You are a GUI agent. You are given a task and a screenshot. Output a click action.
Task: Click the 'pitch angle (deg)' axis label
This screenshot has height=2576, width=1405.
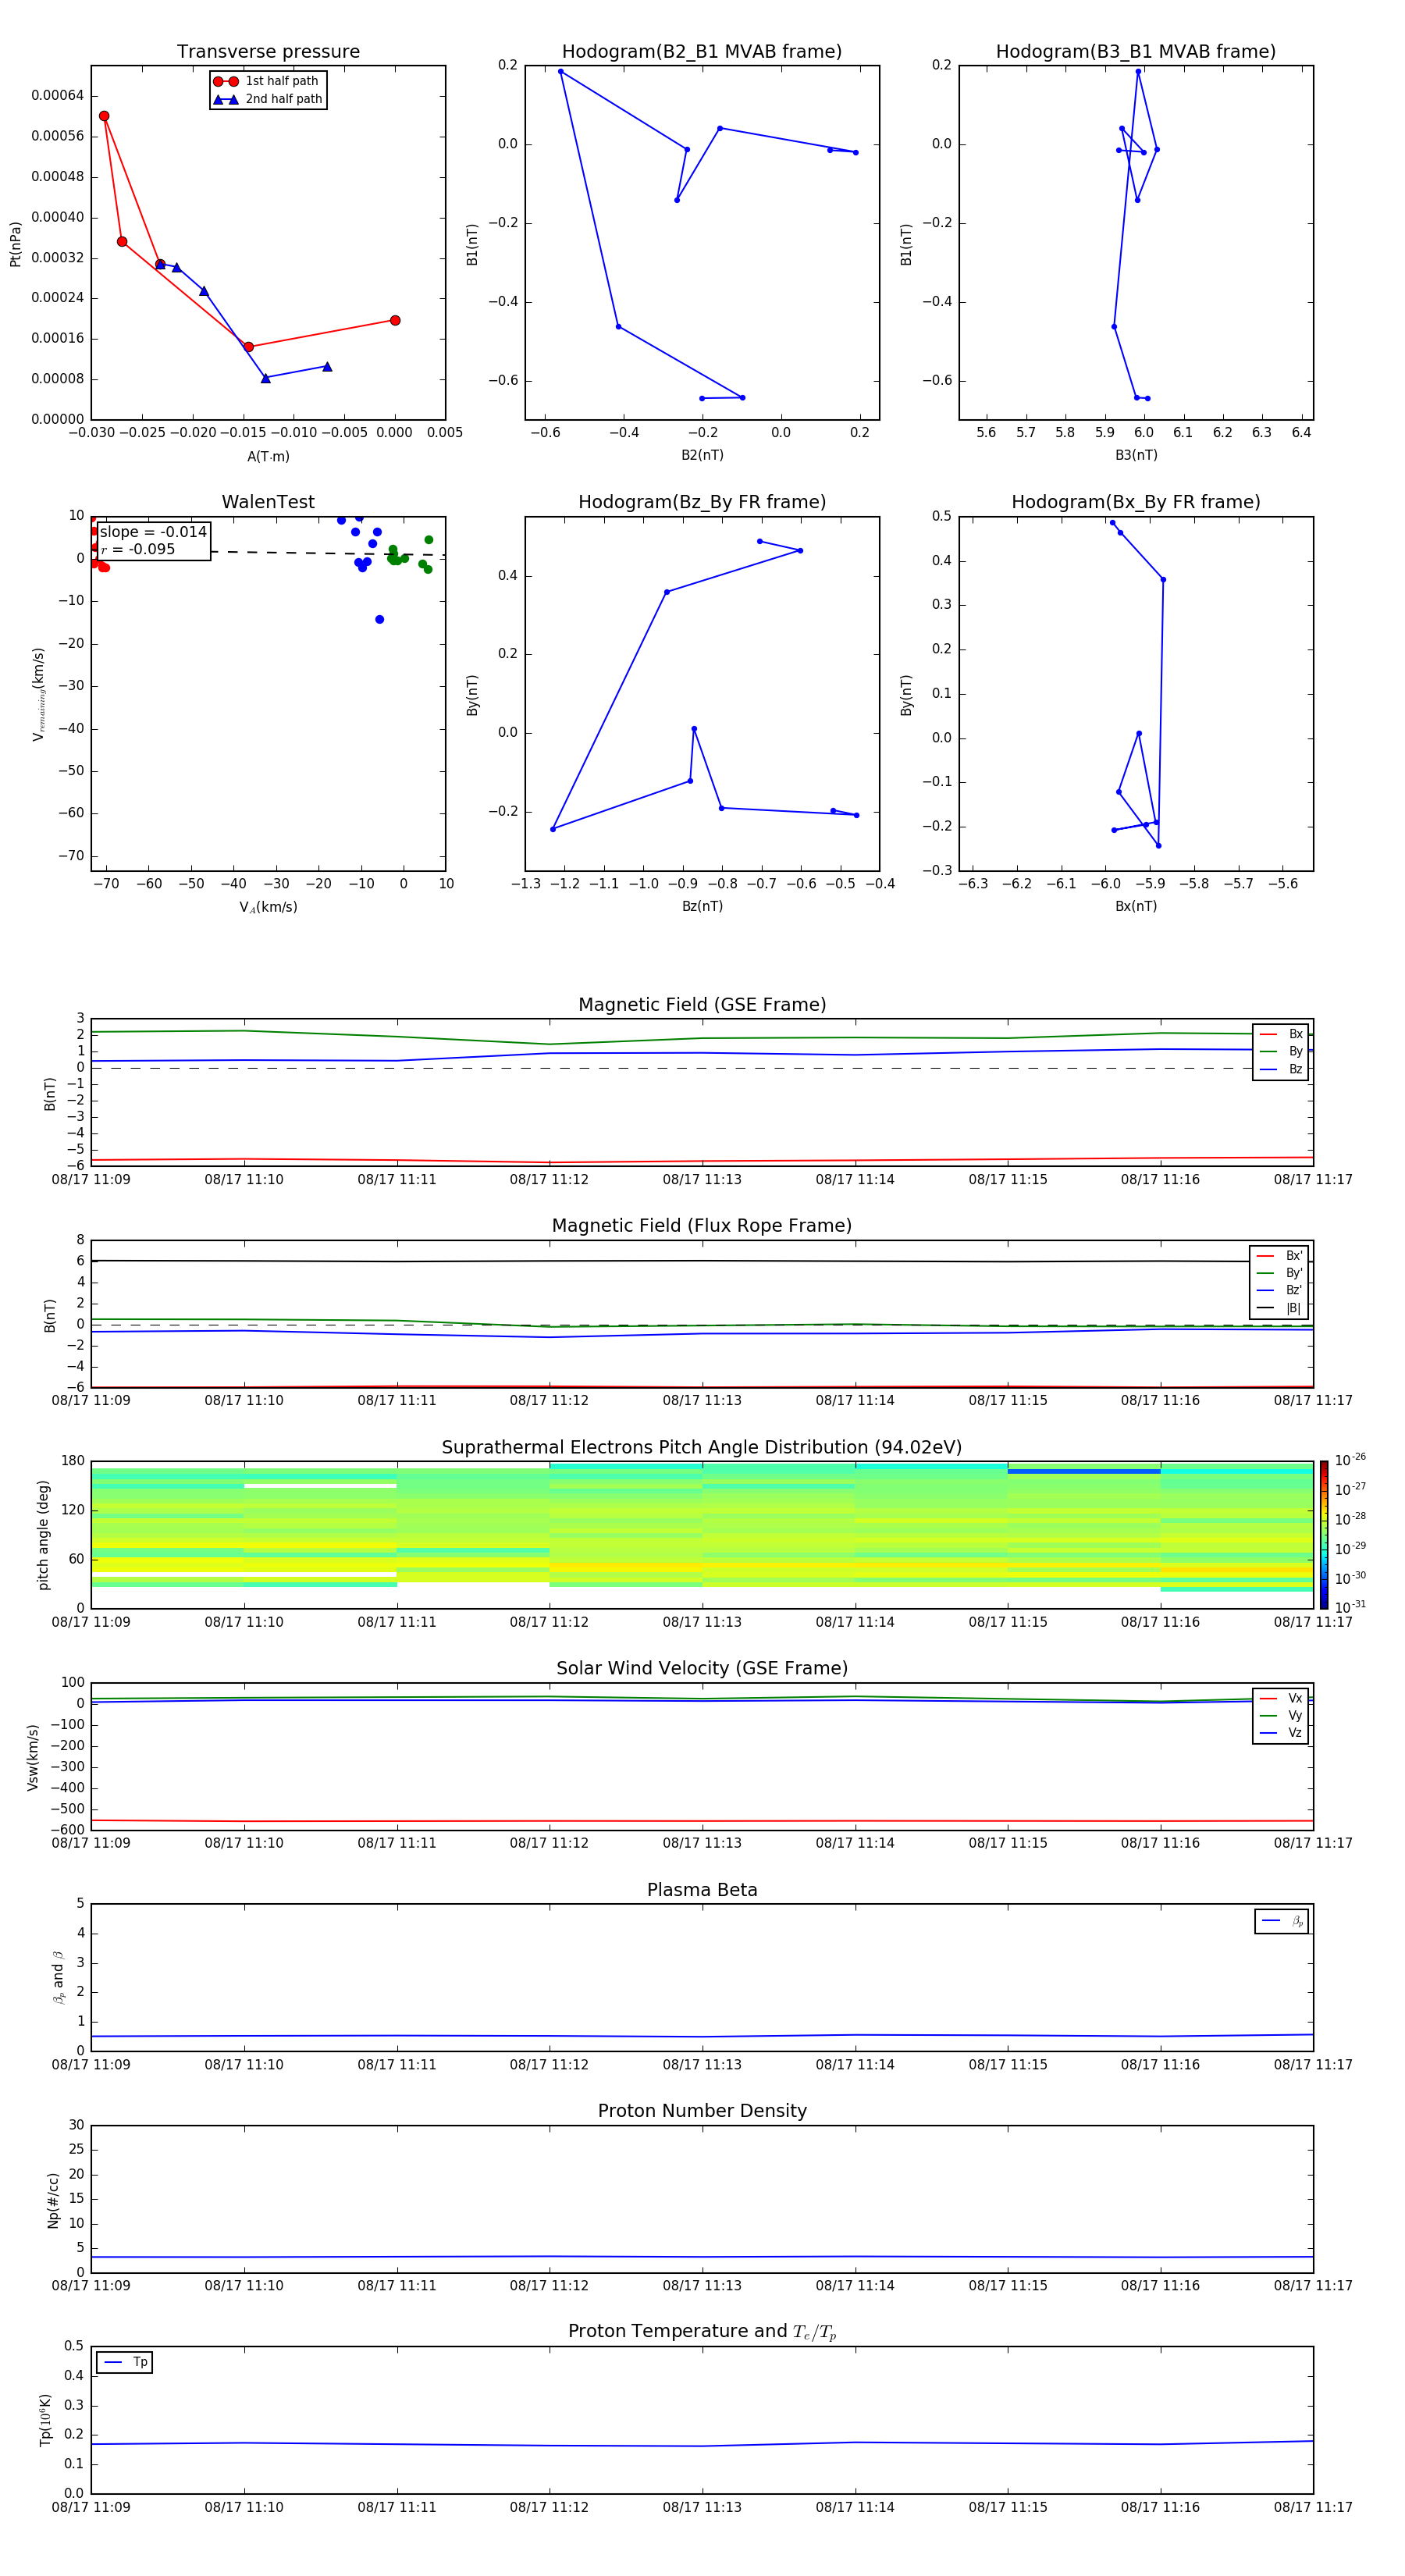coord(43,1535)
